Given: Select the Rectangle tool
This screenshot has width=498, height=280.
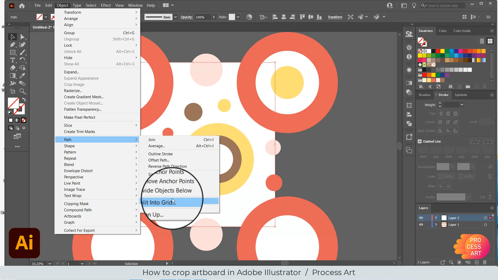Looking at the screenshot, I should 12,52.
